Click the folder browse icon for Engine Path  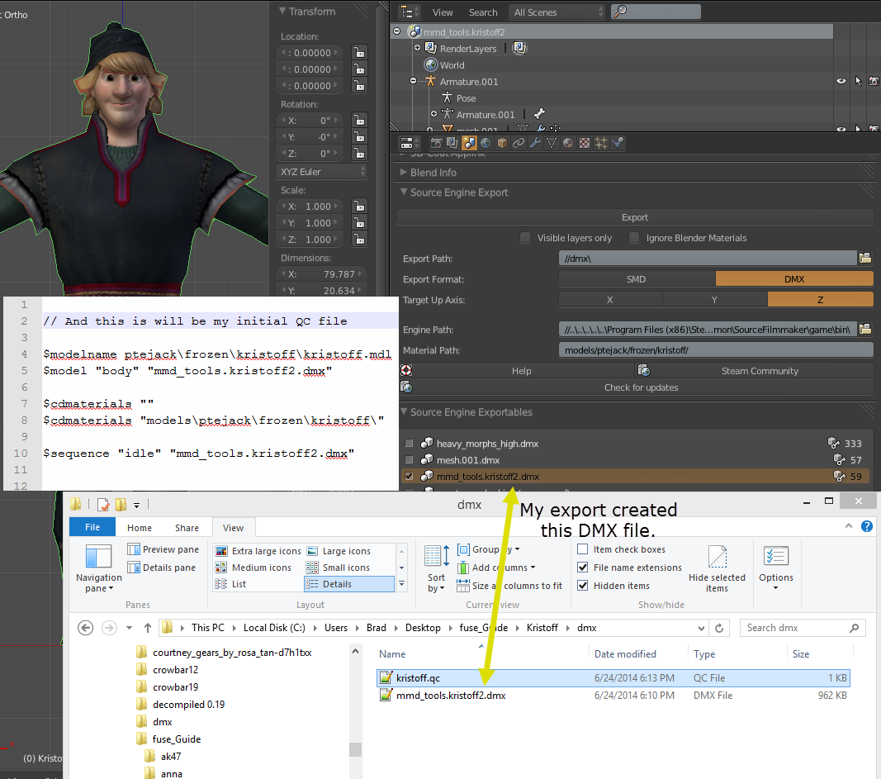pos(866,329)
